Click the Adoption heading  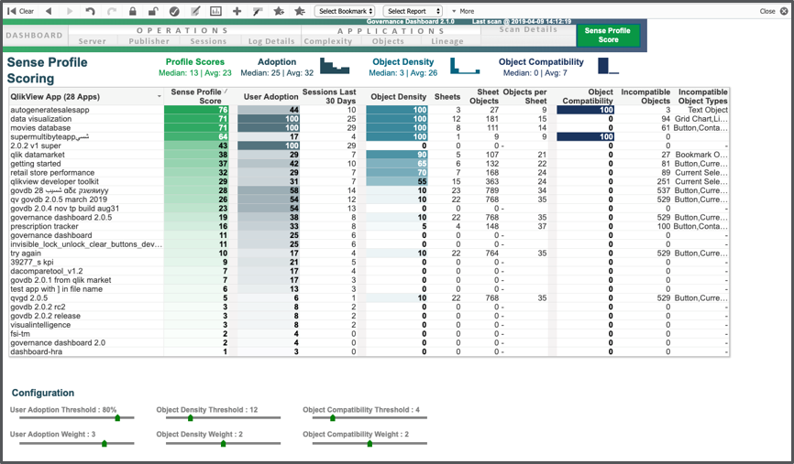point(277,61)
